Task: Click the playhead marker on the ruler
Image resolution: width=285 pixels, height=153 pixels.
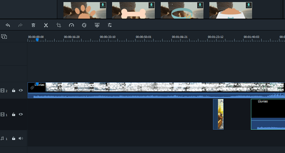Action: point(37,40)
